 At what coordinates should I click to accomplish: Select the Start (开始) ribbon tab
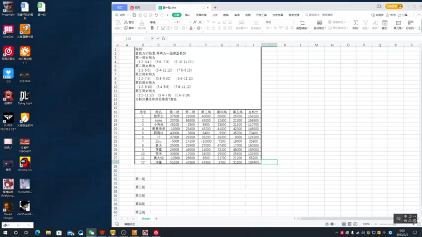pyautogui.click(x=177, y=15)
